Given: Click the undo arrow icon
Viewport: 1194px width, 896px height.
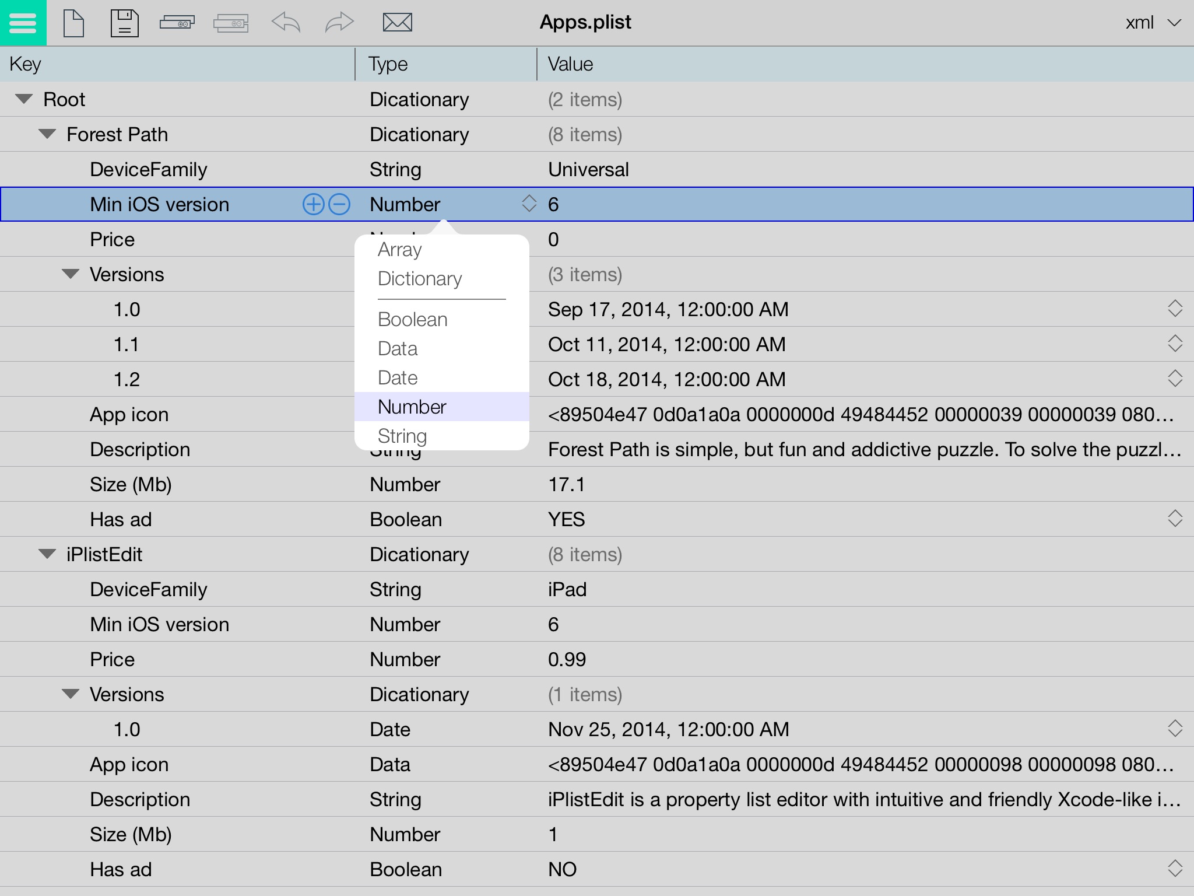Looking at the screenshot, I should (286, 23).
